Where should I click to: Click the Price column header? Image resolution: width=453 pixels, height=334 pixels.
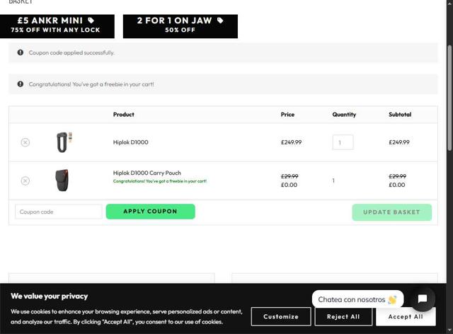coord(287,115)
